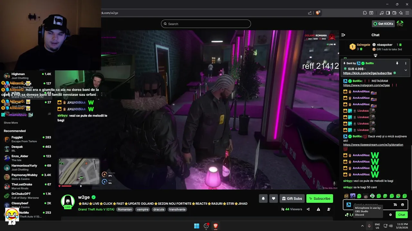Open the instagram.com/w2gee link in chat
The height and width of the screenshot is (231, 412).
[x=366, y=85]
